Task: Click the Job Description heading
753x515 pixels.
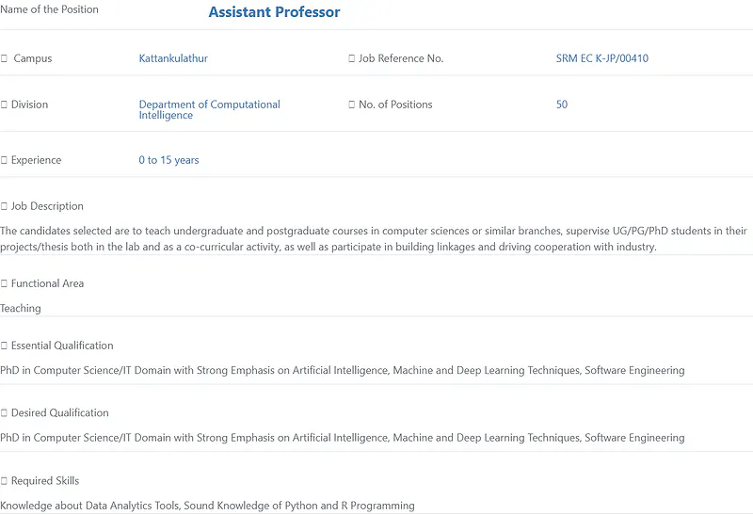Action: [47, 206]
